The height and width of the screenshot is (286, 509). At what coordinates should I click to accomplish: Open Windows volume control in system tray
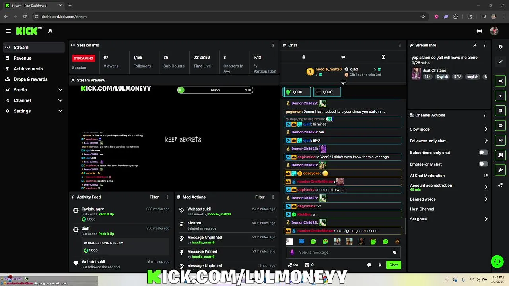[478, 280]
